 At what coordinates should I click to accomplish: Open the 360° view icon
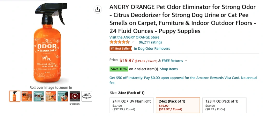87,96
